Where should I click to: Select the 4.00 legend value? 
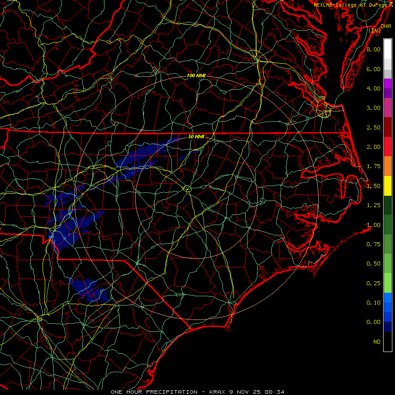373,88
